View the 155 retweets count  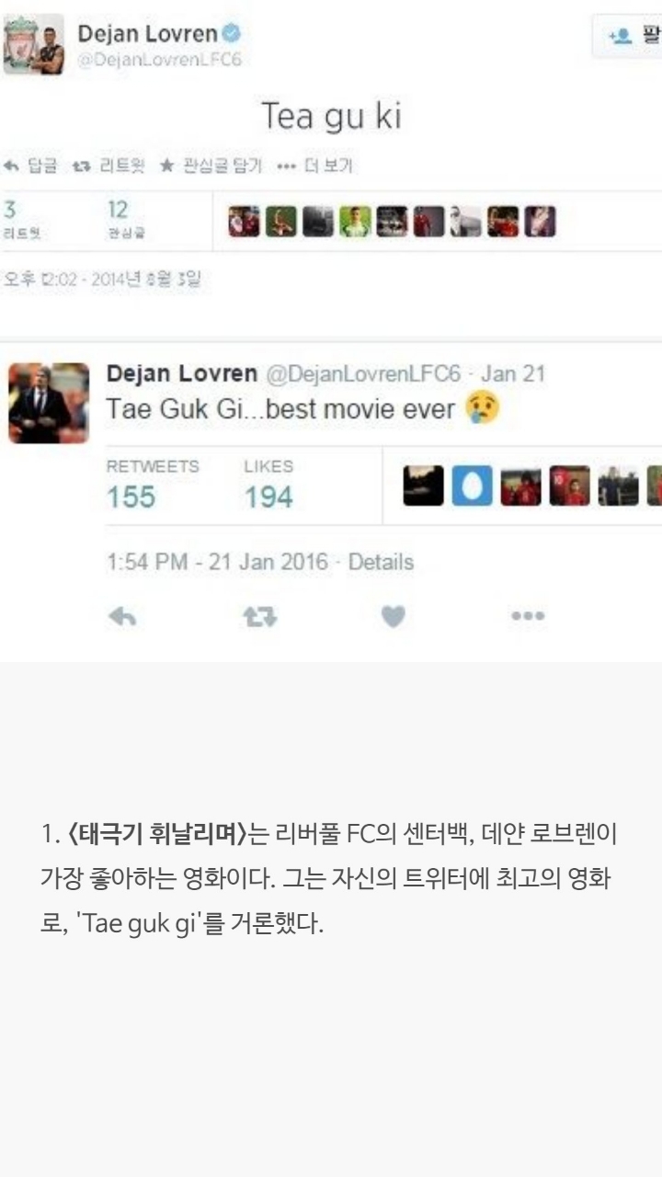pyautogui.click(x=131, y=497)
